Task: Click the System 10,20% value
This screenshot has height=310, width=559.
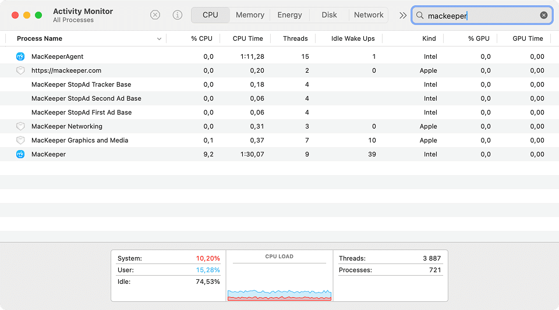Action: click(208, 258)
